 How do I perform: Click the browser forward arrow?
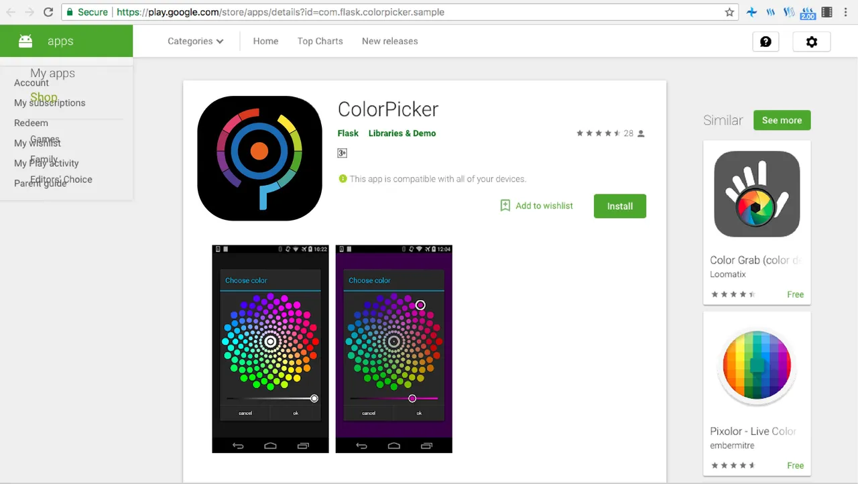coord(29,12)
